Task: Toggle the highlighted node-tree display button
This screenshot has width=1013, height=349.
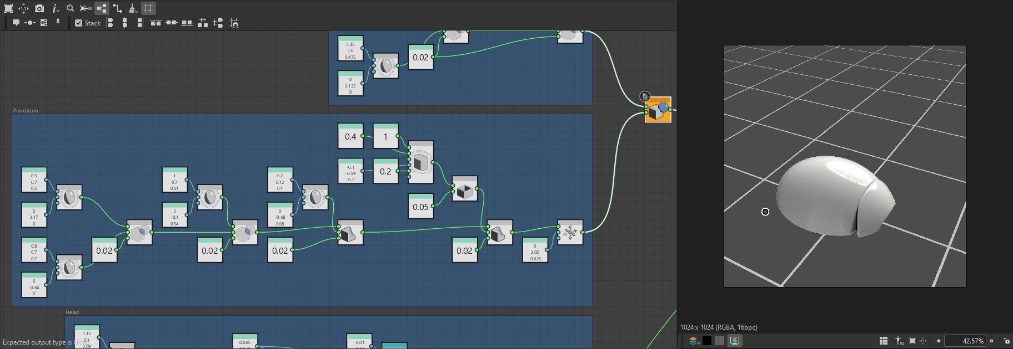Action: point(102,8)
